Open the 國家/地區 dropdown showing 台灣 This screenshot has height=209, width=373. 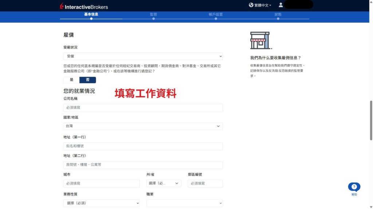pyautogui.click(x=142, y=126)
